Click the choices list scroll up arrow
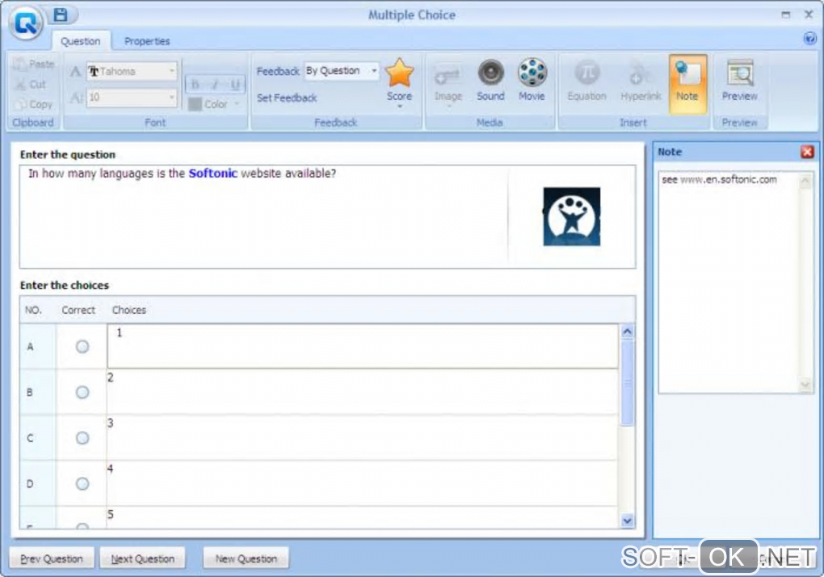The width and height of the screenshot is (824, 577). (x=627, y=332)
